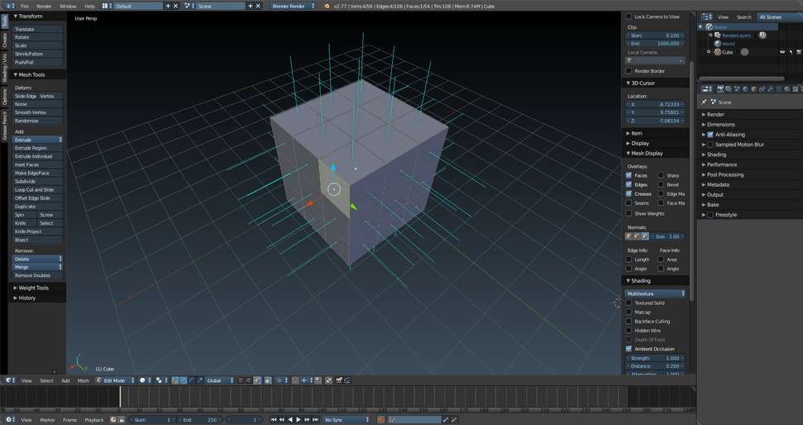This screenshot has height=425, width=803.
Task: Open the Edit Mode dropdown
Action: pos(114,380)
